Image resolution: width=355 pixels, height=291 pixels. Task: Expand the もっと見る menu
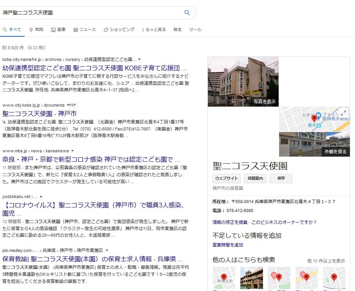pos(154,30)
